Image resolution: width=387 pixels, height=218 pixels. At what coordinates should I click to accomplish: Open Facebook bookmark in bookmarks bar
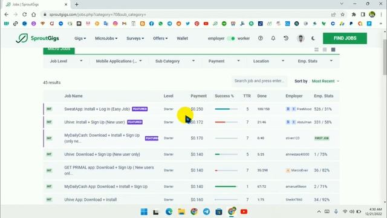(152, 24)
